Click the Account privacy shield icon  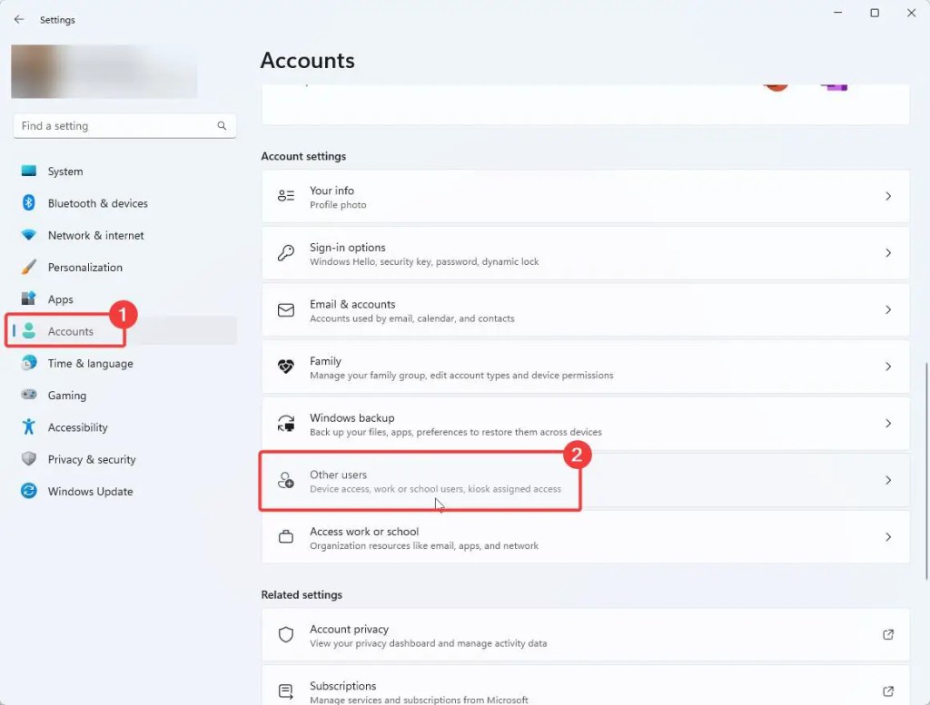pos(286,634)
